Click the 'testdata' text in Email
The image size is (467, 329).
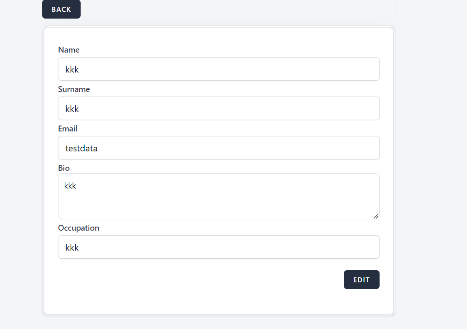(82, 148)
